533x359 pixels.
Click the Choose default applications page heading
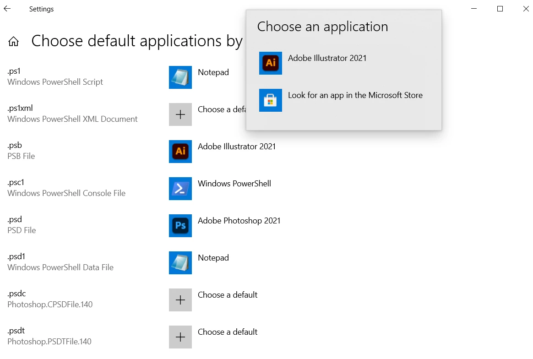pos(137,42)
